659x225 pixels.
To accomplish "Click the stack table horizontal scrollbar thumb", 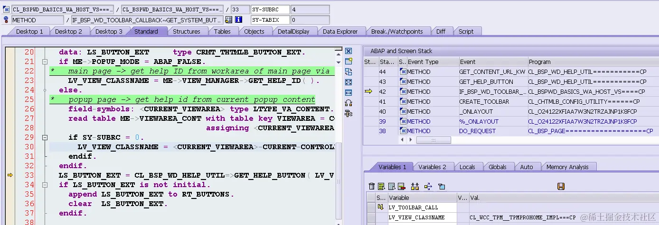I will coord(433,140).
